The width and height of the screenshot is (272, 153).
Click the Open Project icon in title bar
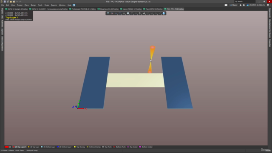click(x=14, y=2)
